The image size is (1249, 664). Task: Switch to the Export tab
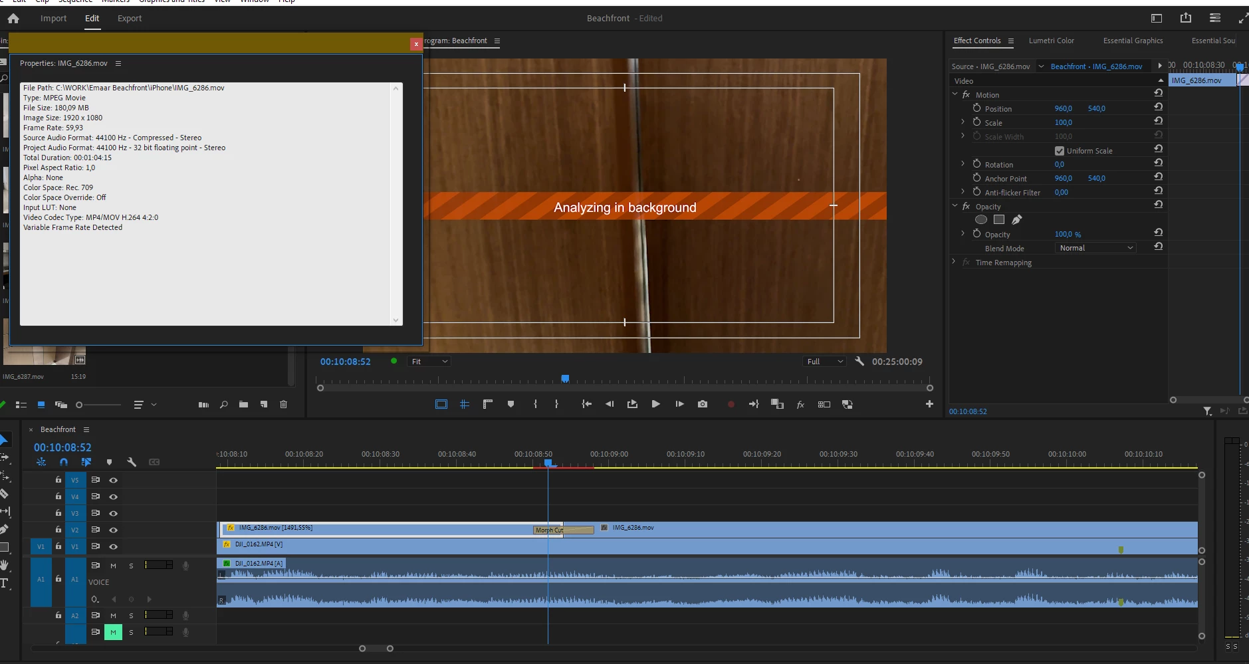coord(130,19)
